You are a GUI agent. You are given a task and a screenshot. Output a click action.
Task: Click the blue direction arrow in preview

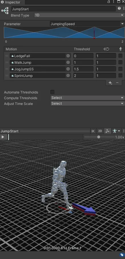coord(84,209)
